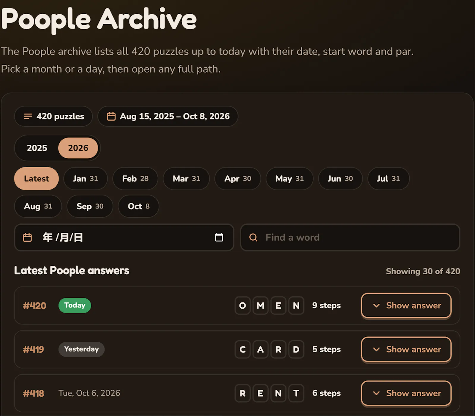Click the 9 steps label
Screen dimensions: 475x416
pos(327,305)
